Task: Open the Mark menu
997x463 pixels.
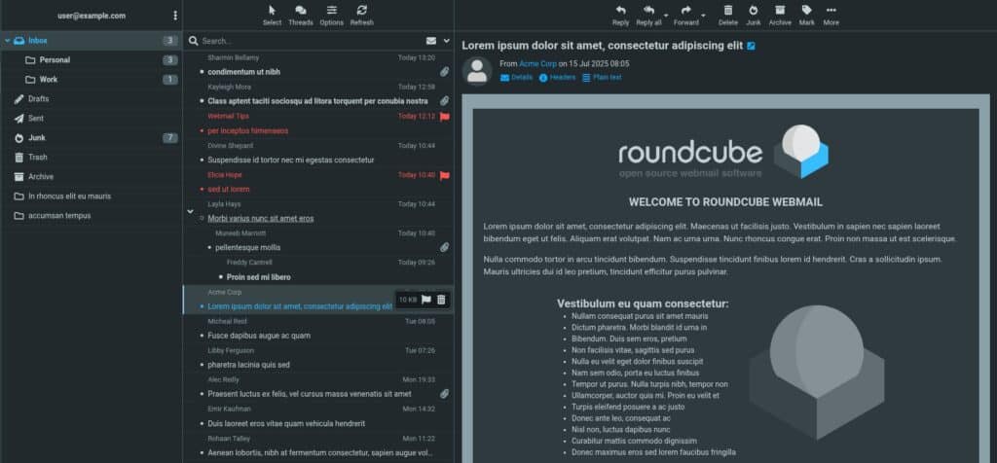Action: pos(807,16)
